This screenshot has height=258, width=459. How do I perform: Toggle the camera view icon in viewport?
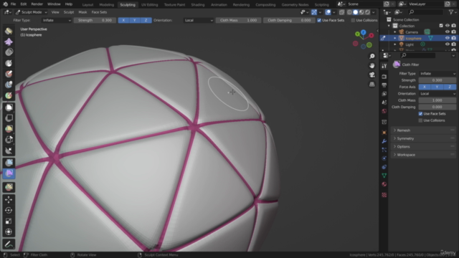point(372,75)
